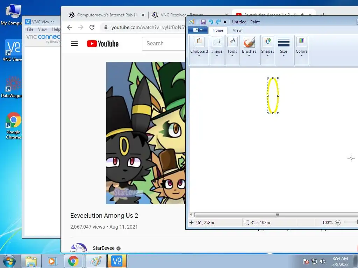The width and height of the screenshot is (358, 268).
Task: Expand the Tools dropdown arrow
Action: (x=232, y=56)
